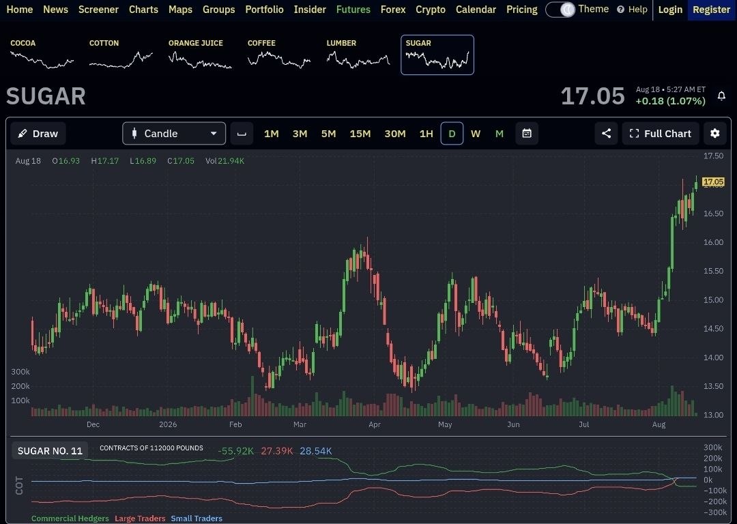The height and width of the screenshot is (524, 737).
Task: Click the chart scale bracket icon
Action: point(242,134)
